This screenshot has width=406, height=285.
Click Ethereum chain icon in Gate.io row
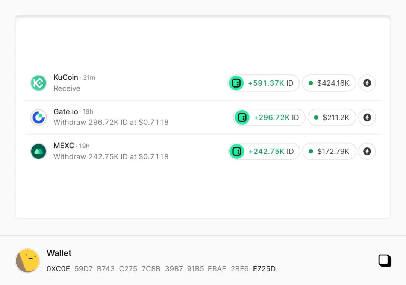point(367,117)
